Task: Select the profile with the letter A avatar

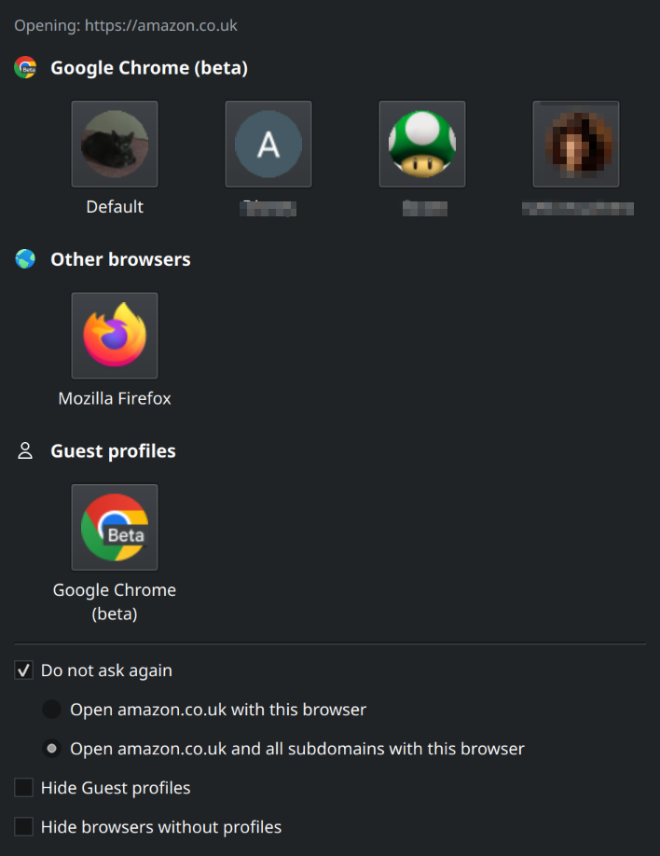Action: (268, 144)
